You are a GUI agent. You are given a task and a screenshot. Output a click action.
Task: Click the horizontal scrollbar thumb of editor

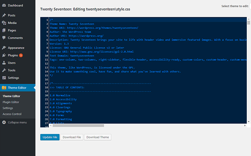pos(78,125)
